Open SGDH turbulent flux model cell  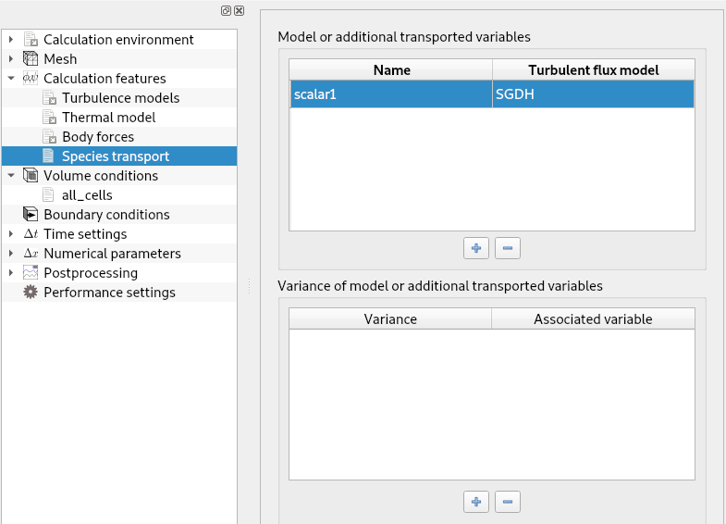click(x=592, y=94)
